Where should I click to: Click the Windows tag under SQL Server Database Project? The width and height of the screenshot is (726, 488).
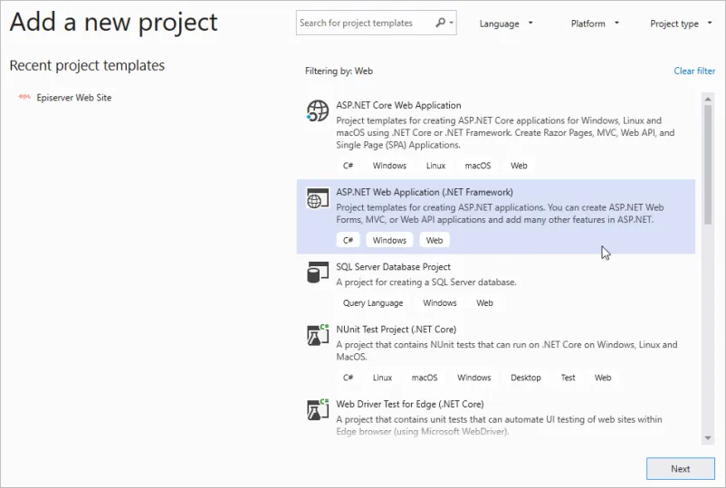pyautogui.click(x=440, y=302)
